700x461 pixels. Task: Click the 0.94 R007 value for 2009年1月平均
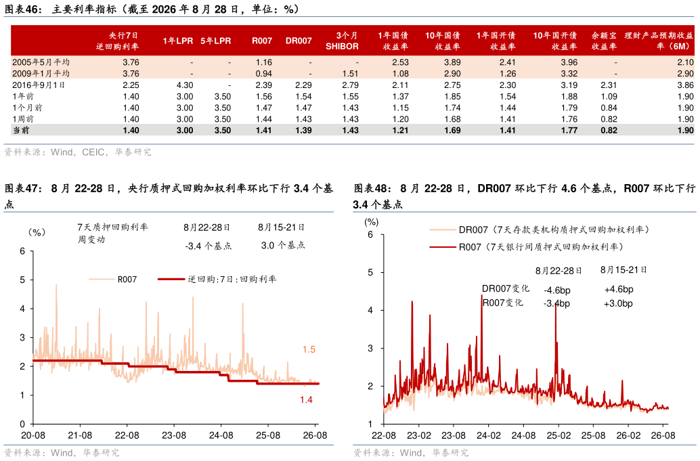pyautogui.click(x=264, y=73)
